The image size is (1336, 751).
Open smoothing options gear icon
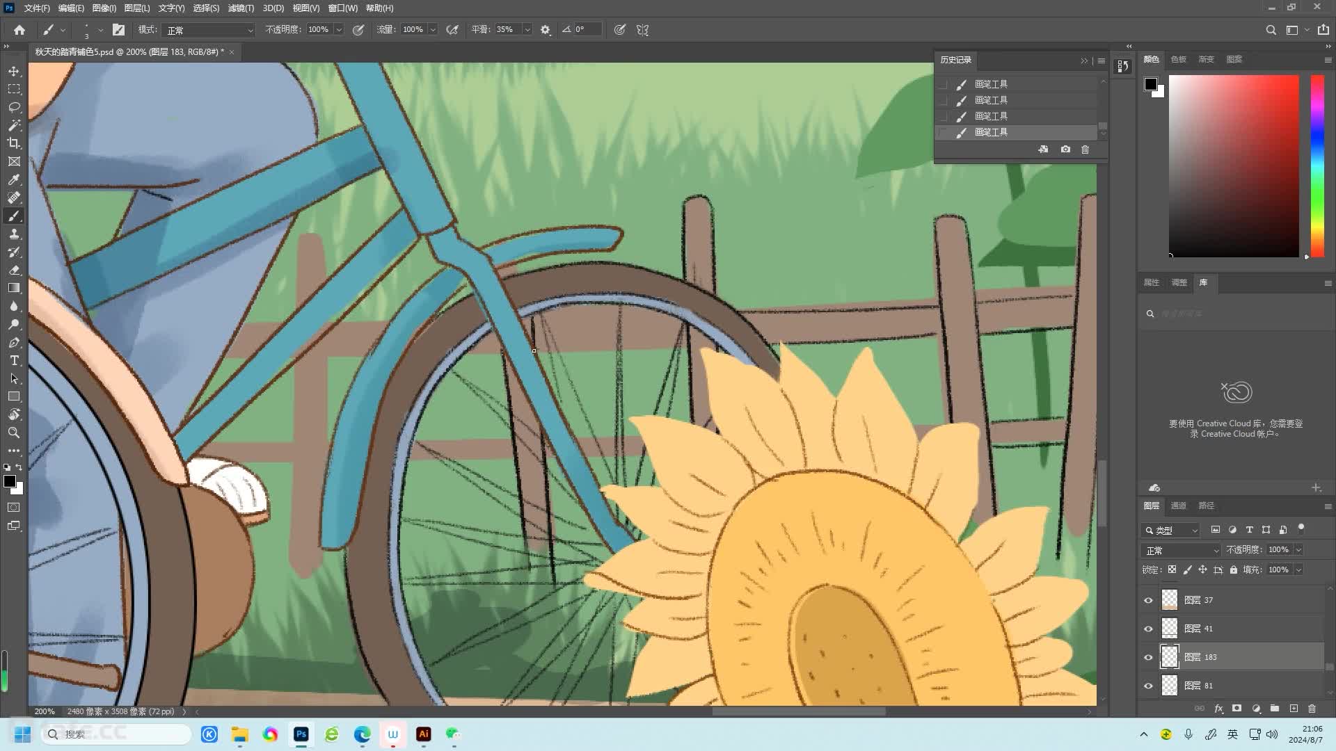[x=546, y=30]
